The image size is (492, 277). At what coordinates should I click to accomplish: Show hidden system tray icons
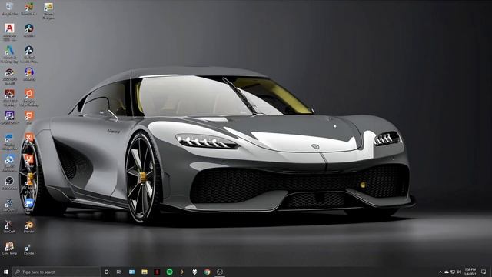[x=440, y=272]
